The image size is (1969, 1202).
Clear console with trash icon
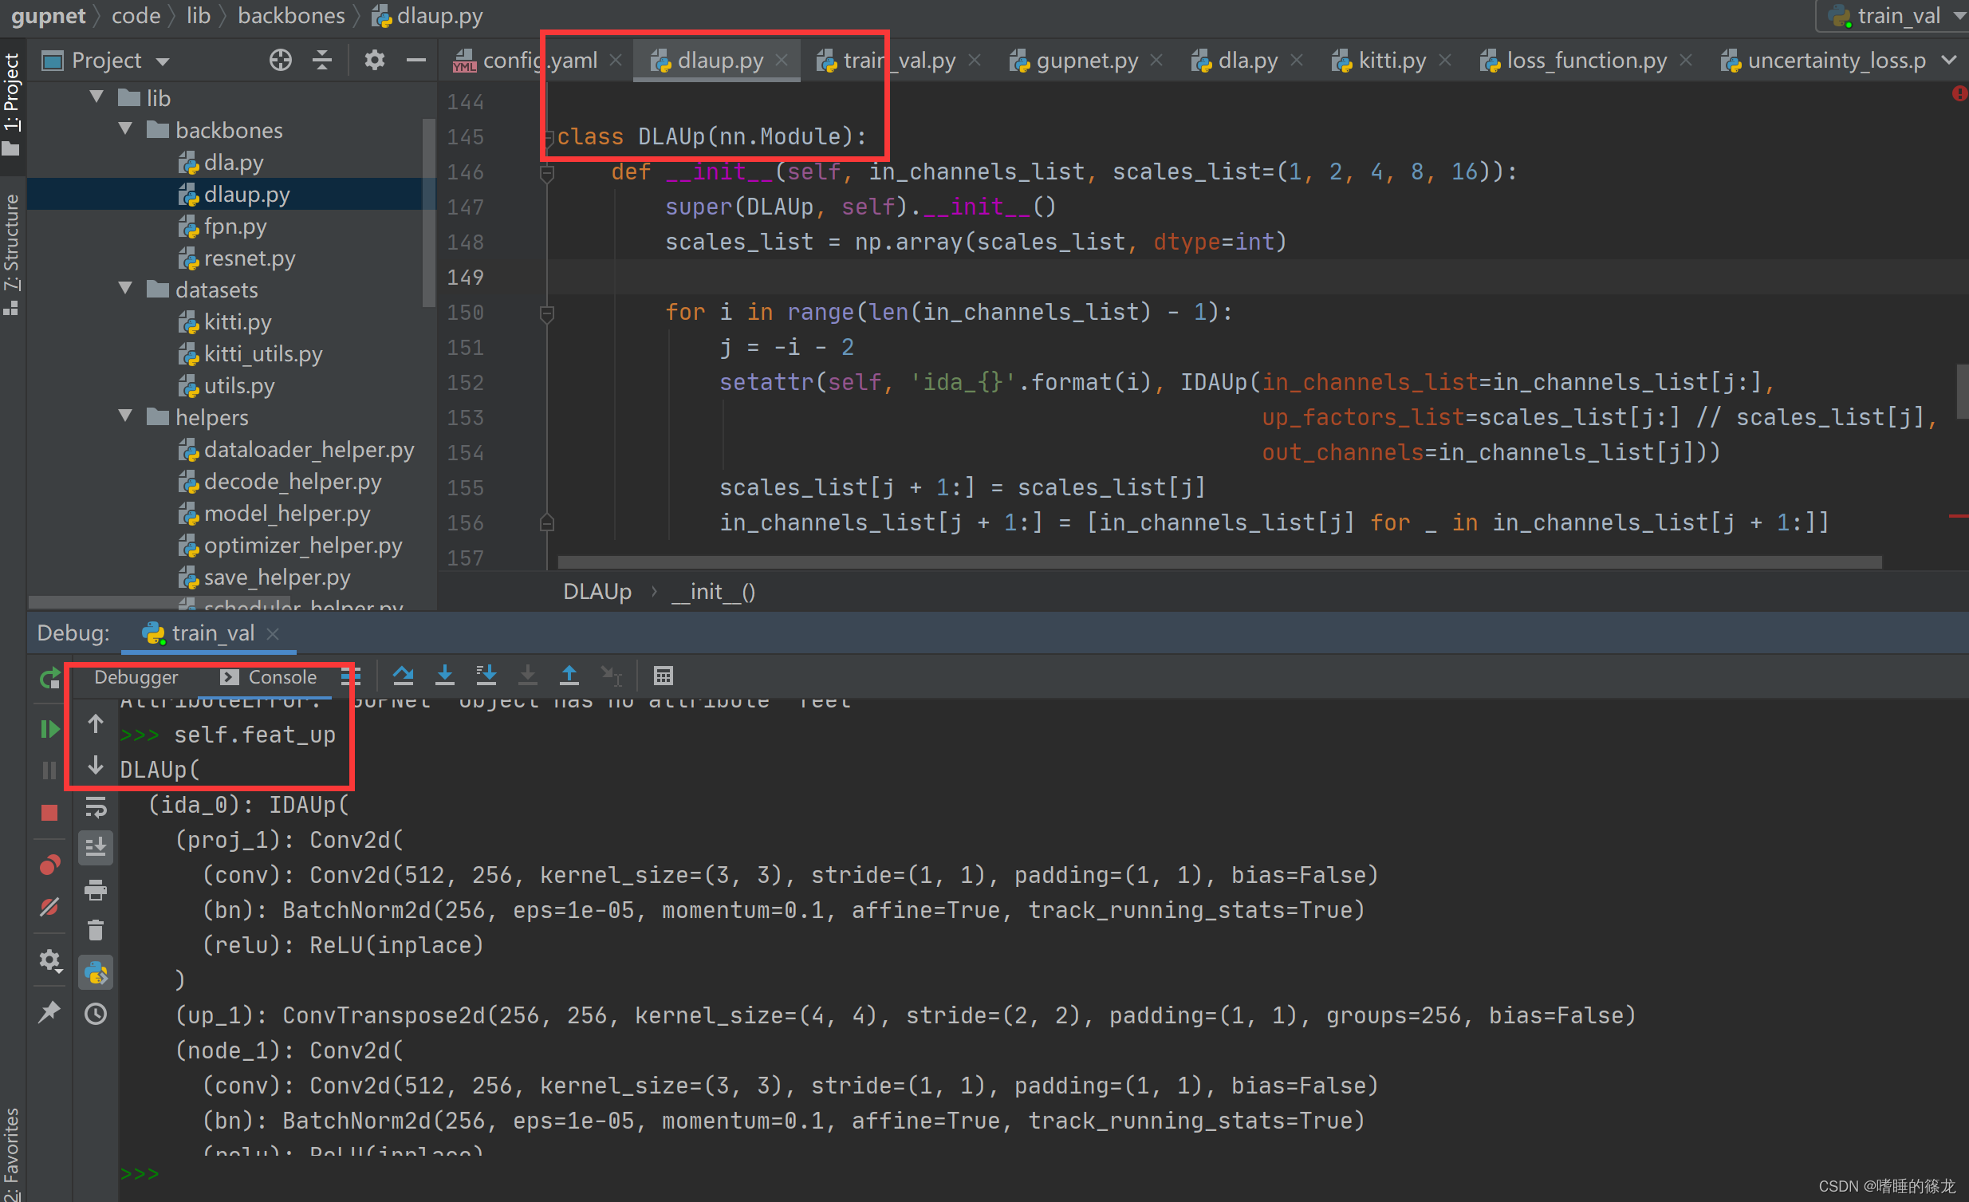(x=96, y=930)
